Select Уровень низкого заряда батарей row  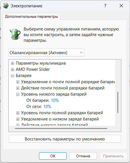click(54, 94)
